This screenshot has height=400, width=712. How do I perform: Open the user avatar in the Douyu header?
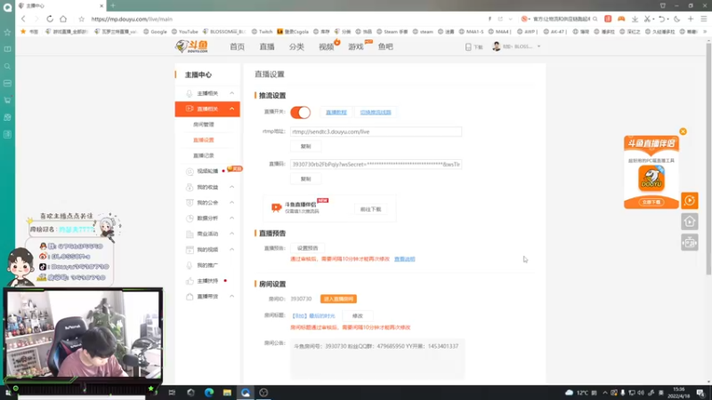coord(497,46)
